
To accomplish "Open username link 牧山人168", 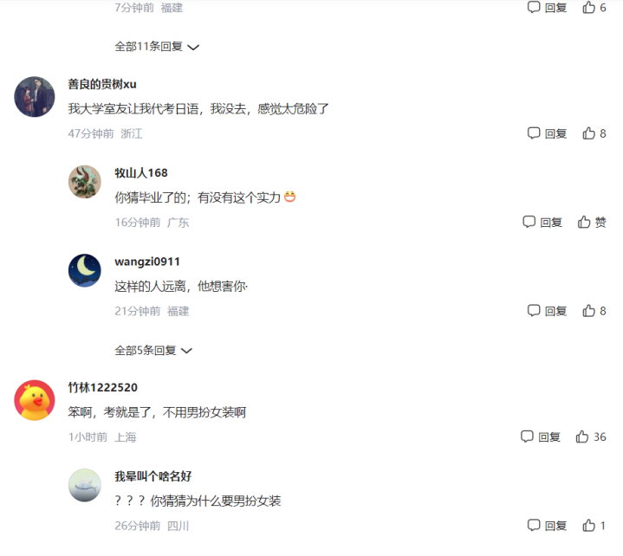I will point(141,172).
